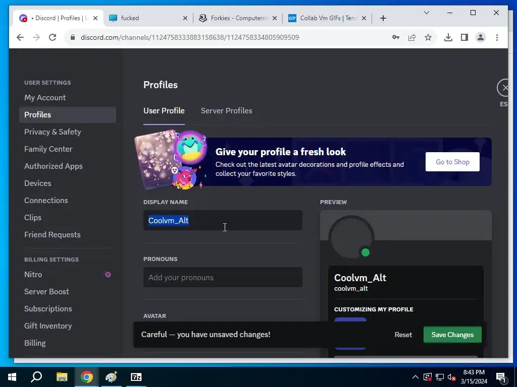
Task: Click Save Changes button
Action: tap(452, 335)
